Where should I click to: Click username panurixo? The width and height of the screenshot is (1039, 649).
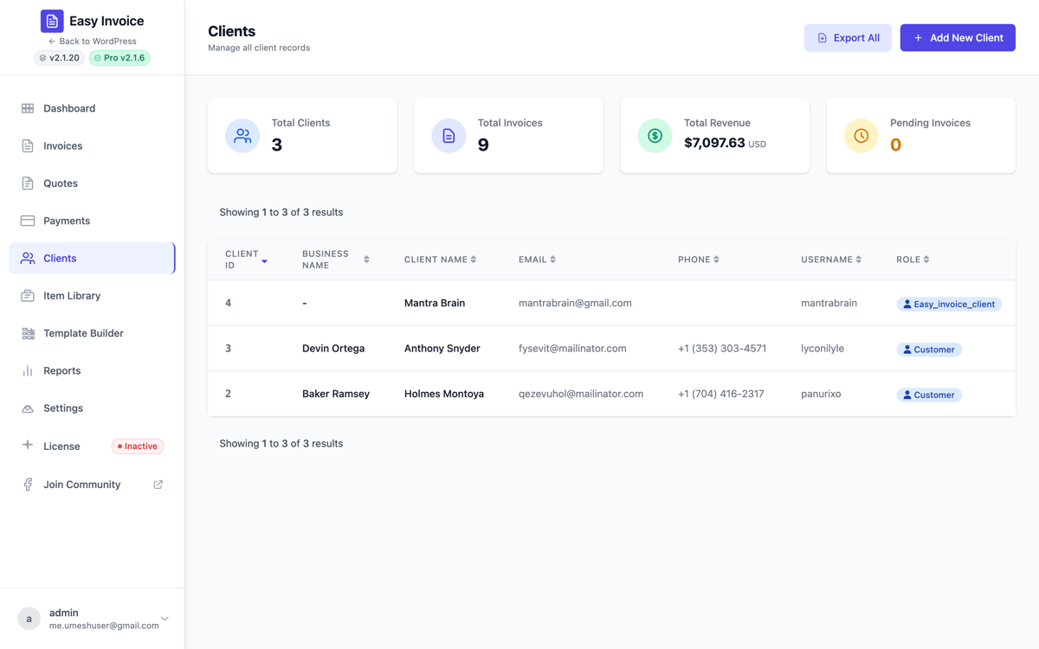click(821, 394)
